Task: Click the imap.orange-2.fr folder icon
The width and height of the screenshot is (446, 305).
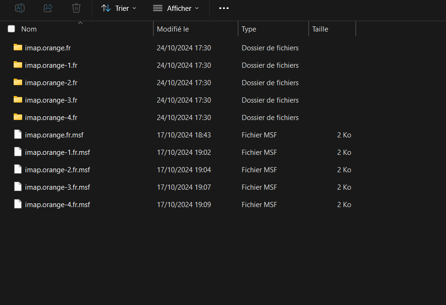Action: click(x=18, y=82)
